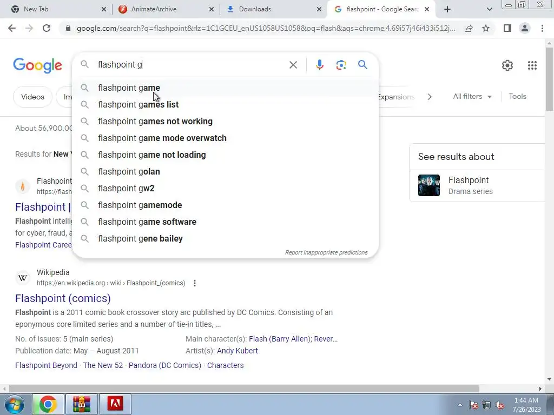Open the Flashpoint Beyond sitelink

coord(47,365)
